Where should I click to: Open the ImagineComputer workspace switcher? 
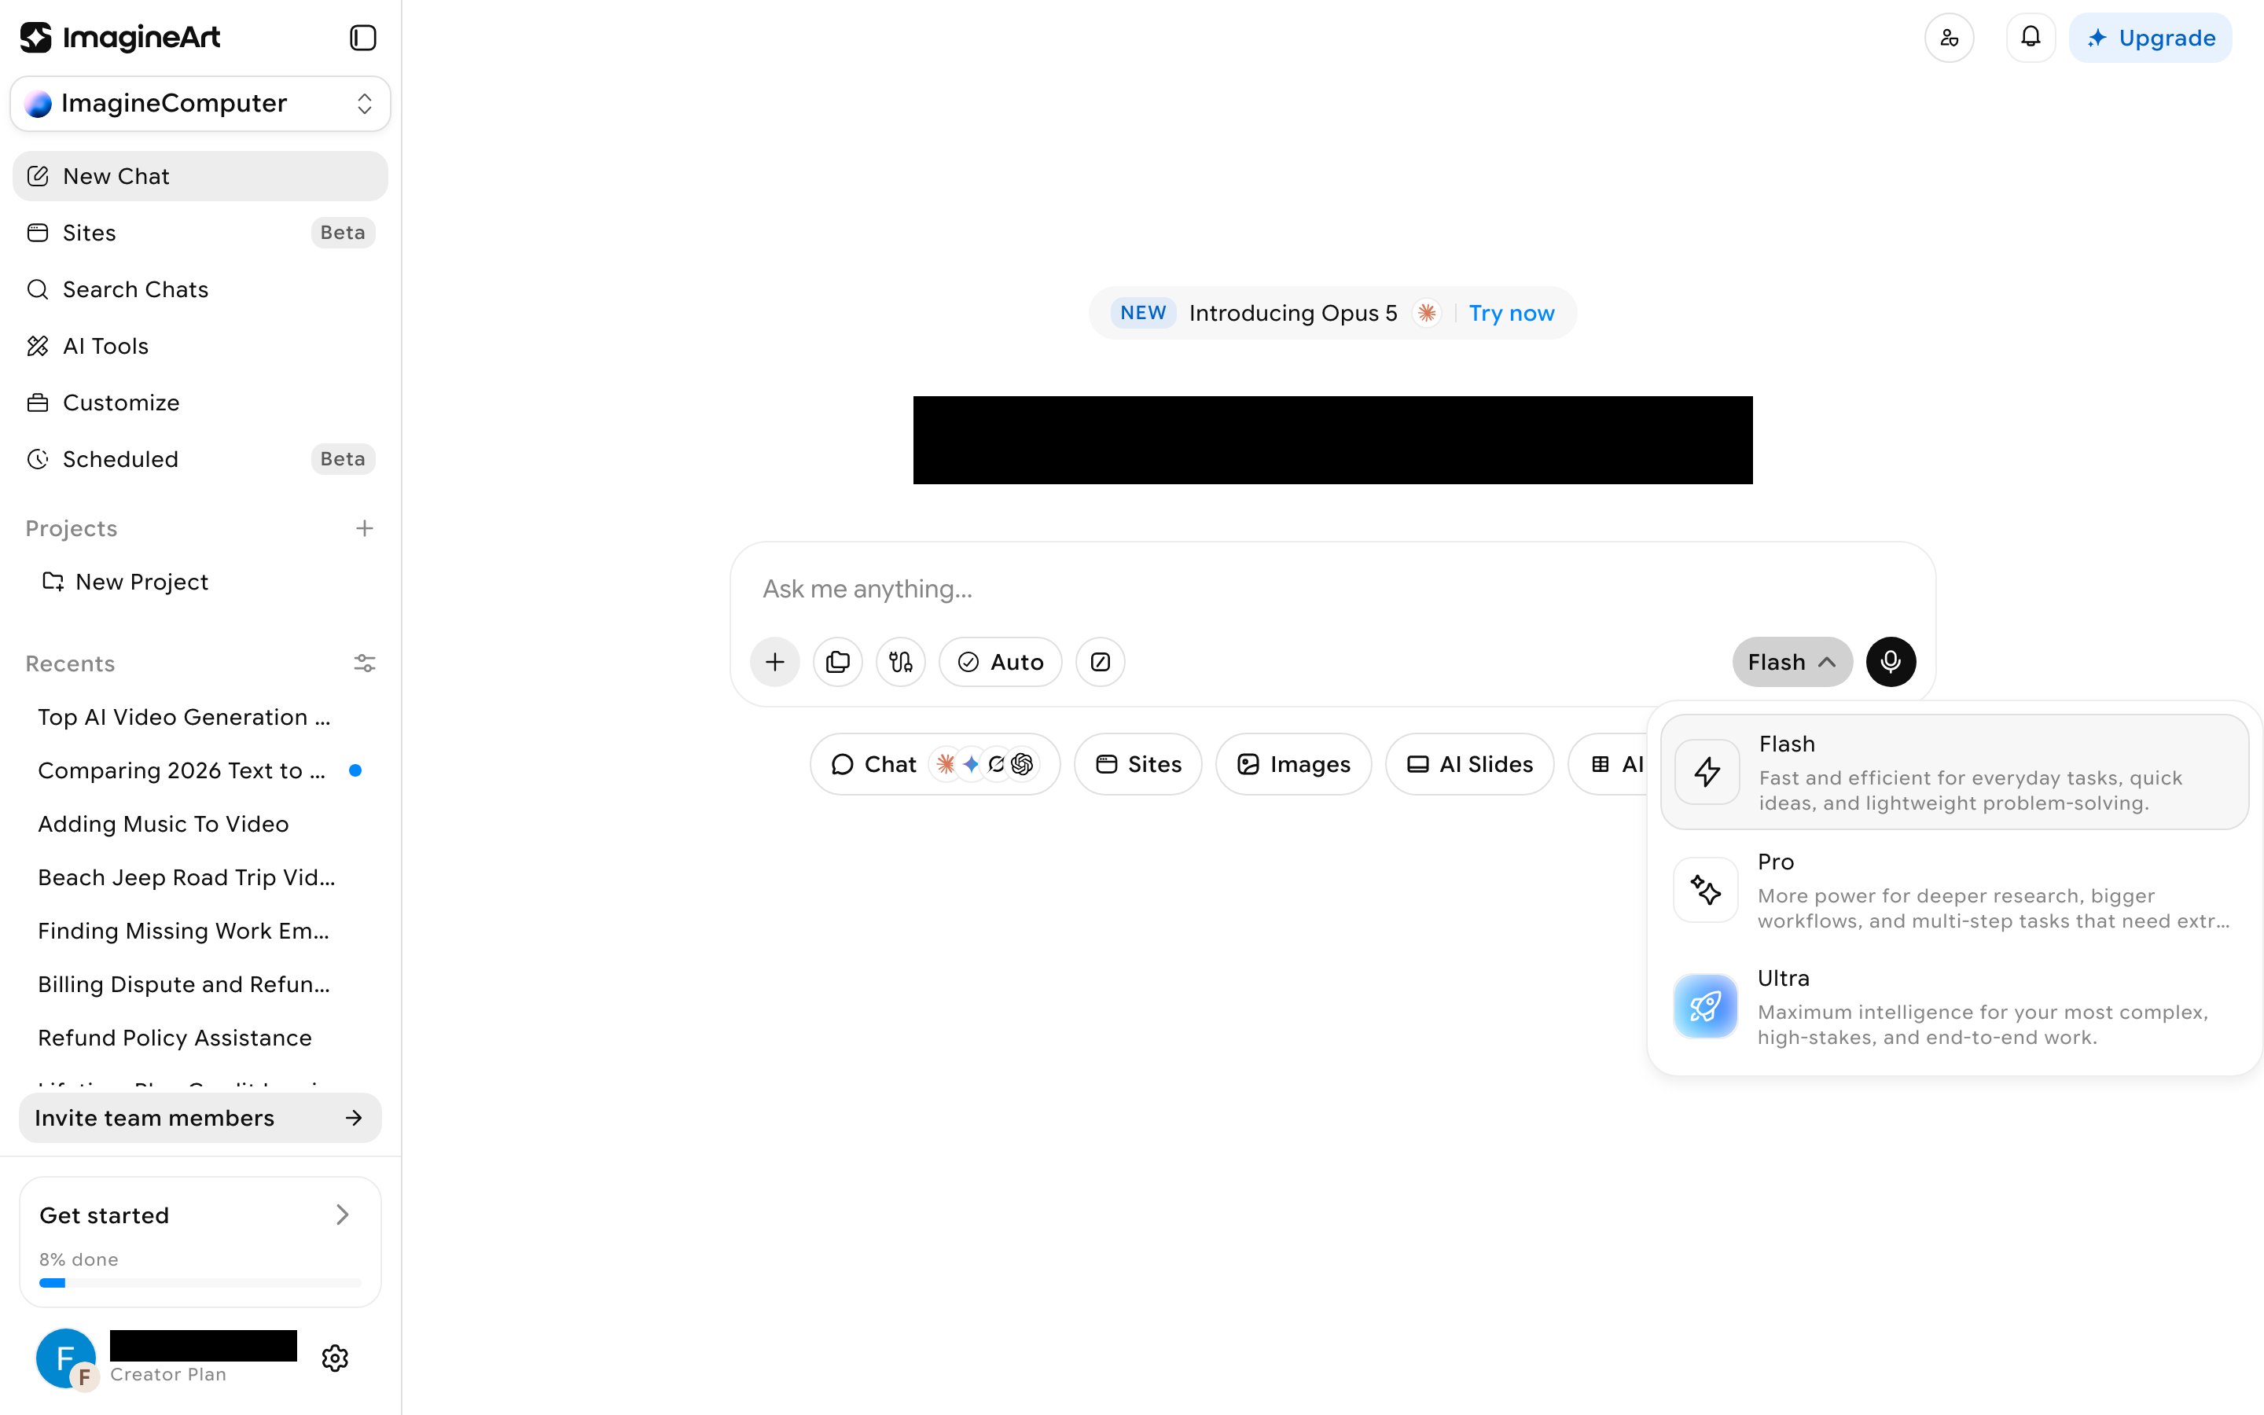[x=200, y=103]
